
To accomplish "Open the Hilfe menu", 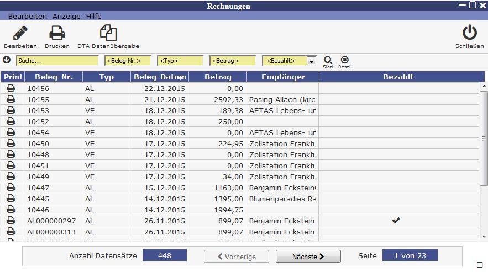I will coord(93,17).
